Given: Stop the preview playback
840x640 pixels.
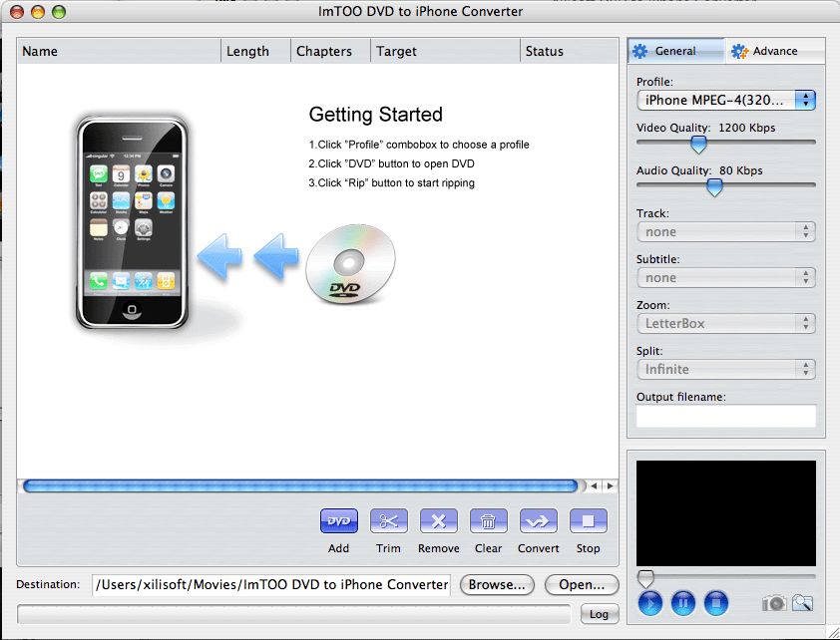Looking at the screenshot, I should click(x=715, y=603).
